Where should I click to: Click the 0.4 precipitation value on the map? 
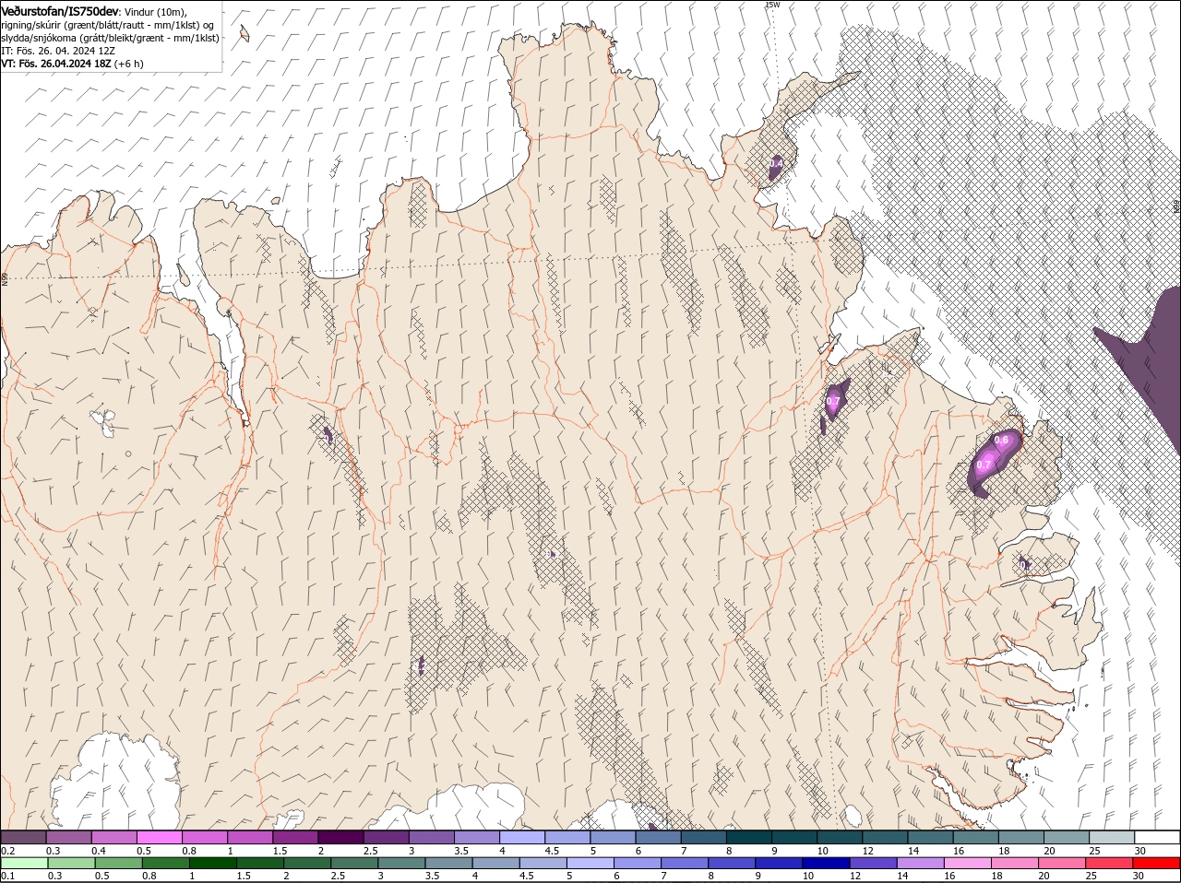point(777,163)
